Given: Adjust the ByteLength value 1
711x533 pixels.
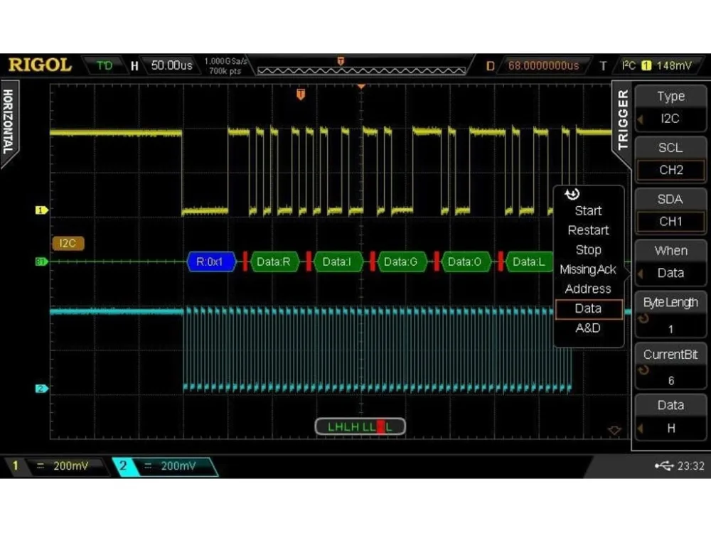Looking at the screenshot, I should [x=670, y=314].
